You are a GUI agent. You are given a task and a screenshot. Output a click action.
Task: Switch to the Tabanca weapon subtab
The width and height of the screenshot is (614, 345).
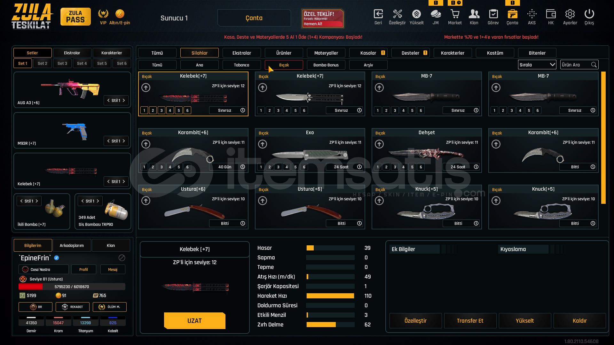point(241,65)
